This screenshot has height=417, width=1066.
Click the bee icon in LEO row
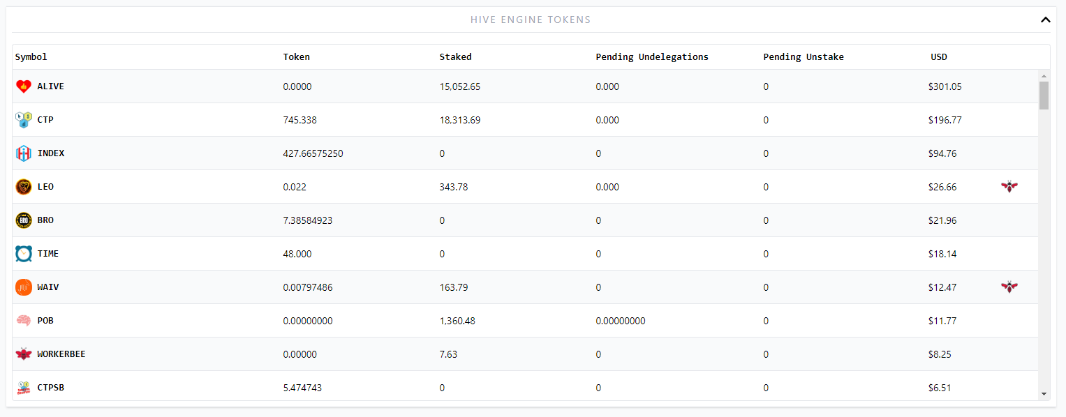point(1009,186)
